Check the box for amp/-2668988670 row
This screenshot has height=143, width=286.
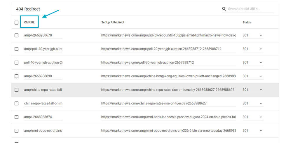click(x=17, y=35)
